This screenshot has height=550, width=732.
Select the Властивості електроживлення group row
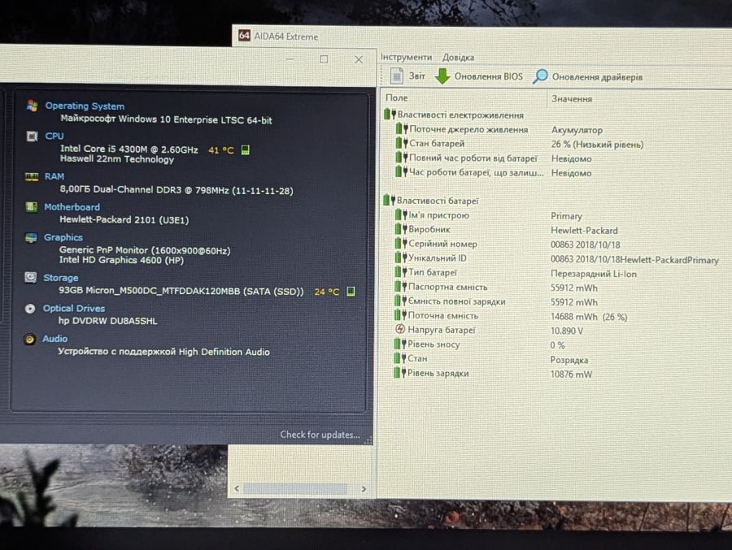click(454, 115)
